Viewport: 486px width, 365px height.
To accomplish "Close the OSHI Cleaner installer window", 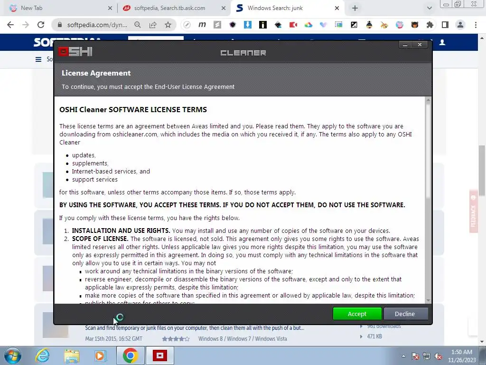I will 420,45.
